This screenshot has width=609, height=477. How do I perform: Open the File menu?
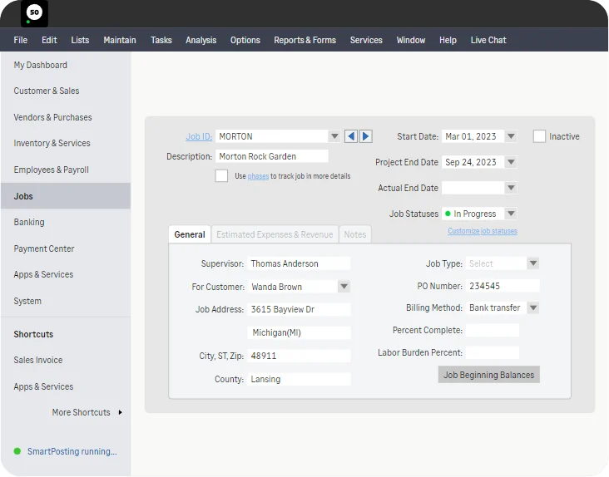coord(21,40)
